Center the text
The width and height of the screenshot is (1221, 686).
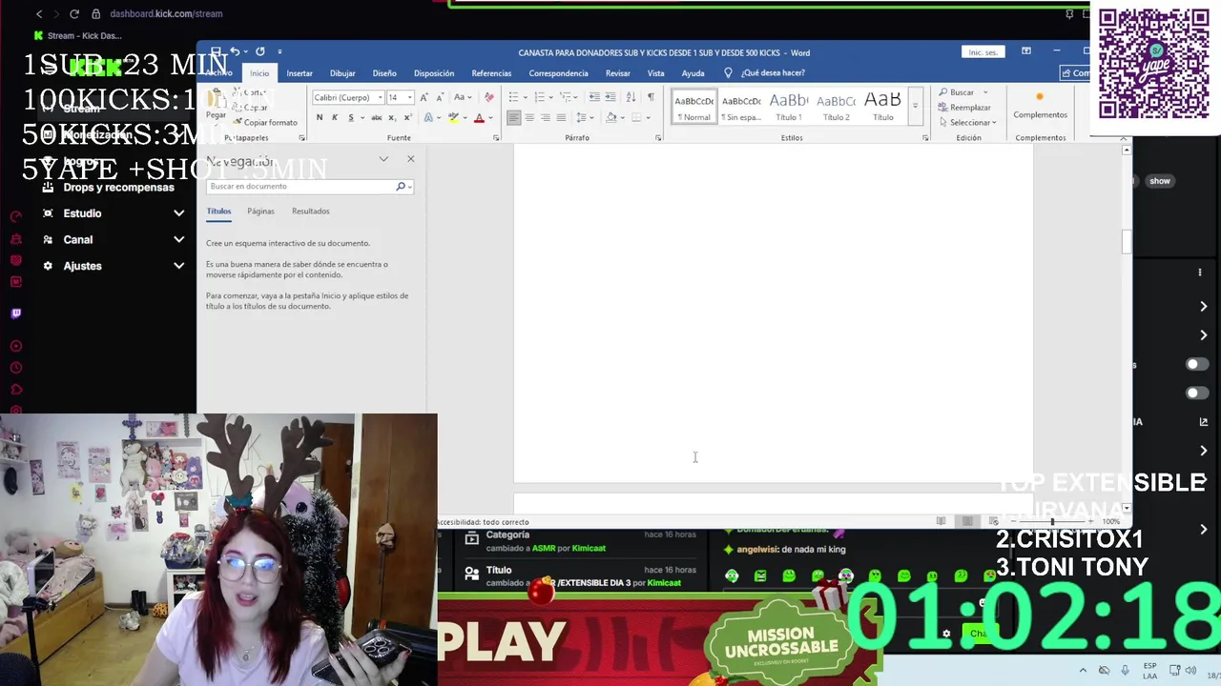click(x=529, y=117)
